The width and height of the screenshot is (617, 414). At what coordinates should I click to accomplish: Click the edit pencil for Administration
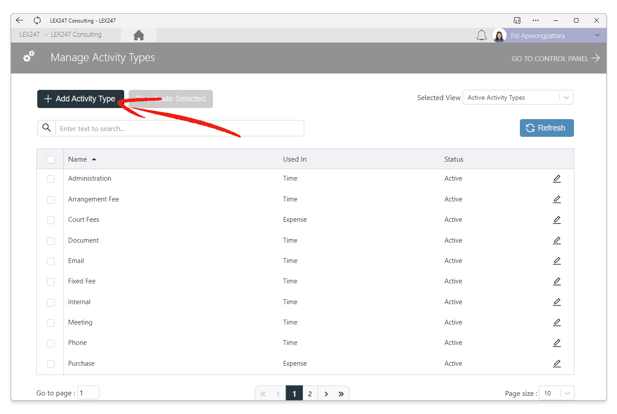(557, 178)
